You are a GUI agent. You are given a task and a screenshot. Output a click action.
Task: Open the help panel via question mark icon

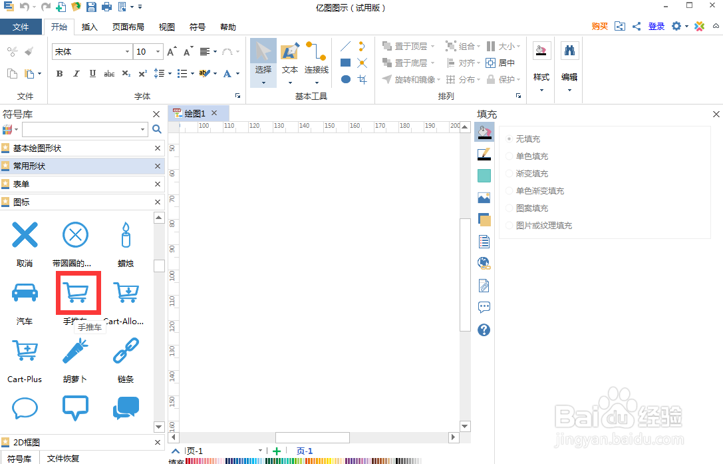(x=484, y=330)
